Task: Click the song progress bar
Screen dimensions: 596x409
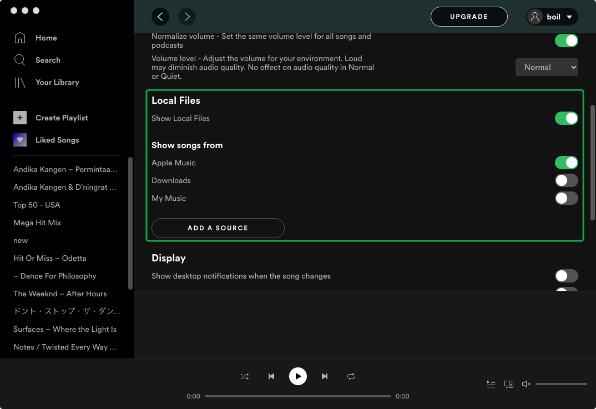Action: [298, 396]
